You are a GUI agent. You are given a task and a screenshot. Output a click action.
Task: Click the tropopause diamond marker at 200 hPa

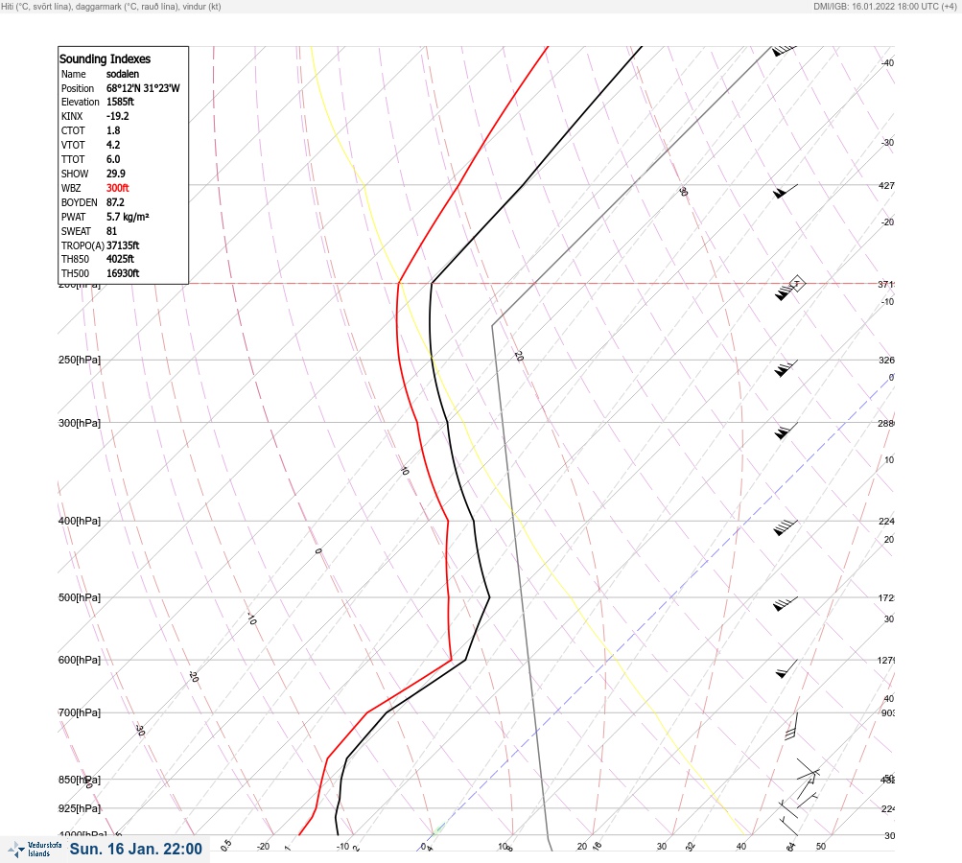tap(796, 284)
